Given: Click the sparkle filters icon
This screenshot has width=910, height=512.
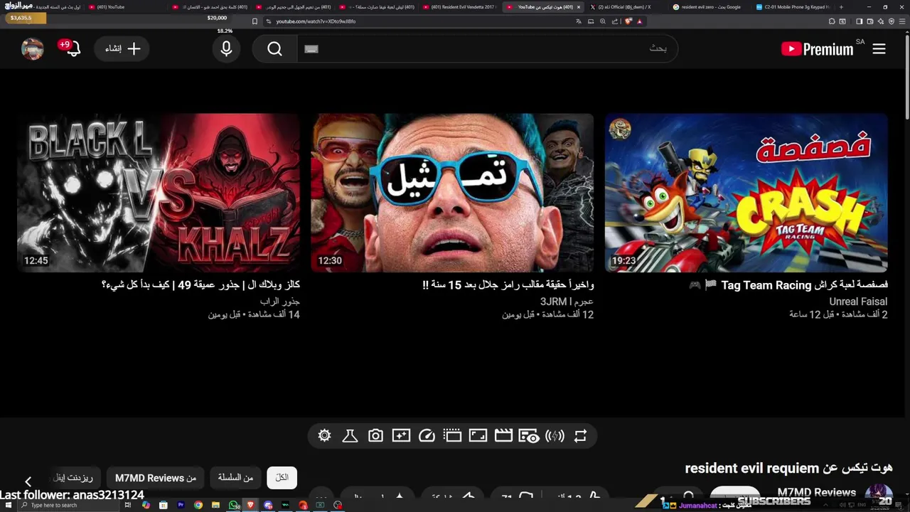Looking at the screenshot, I should (401, 436).
